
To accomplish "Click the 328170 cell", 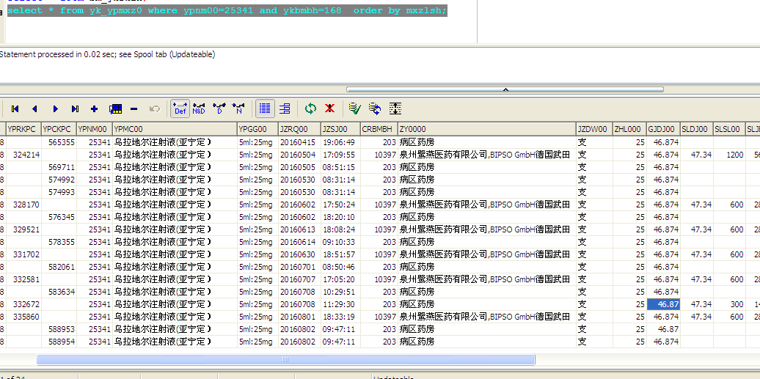I will pyautogui.click(x=23, y=205).
